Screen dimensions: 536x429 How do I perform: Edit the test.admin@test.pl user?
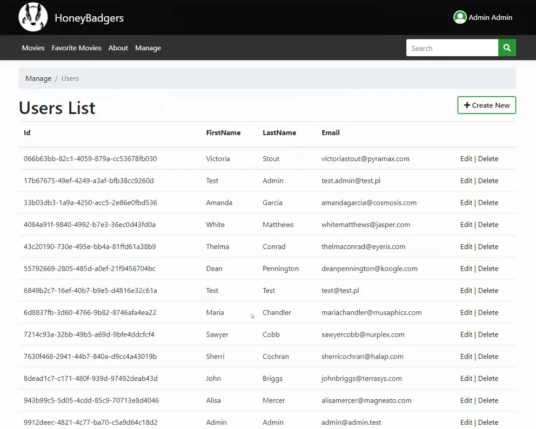[466, 180]
